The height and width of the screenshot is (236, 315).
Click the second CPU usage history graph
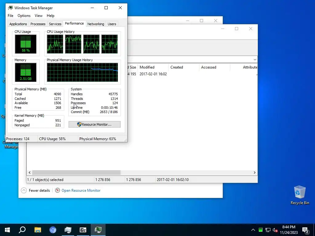click(x=73, y=44)
